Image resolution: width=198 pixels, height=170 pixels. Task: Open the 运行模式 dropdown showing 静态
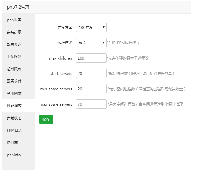tap(91, 43)
